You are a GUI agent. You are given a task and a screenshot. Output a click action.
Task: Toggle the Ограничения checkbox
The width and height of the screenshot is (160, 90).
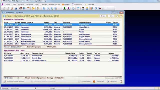click(79, 81)
